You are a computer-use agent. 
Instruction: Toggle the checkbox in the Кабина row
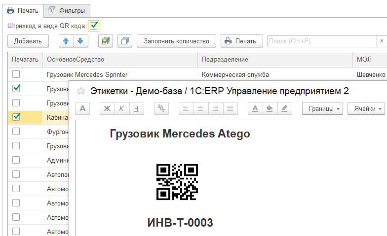[16, 117]
